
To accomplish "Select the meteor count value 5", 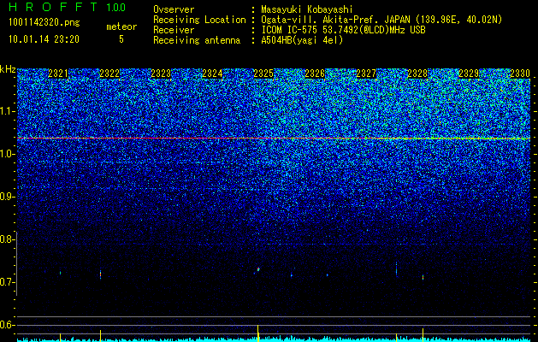I will [121, 39].
